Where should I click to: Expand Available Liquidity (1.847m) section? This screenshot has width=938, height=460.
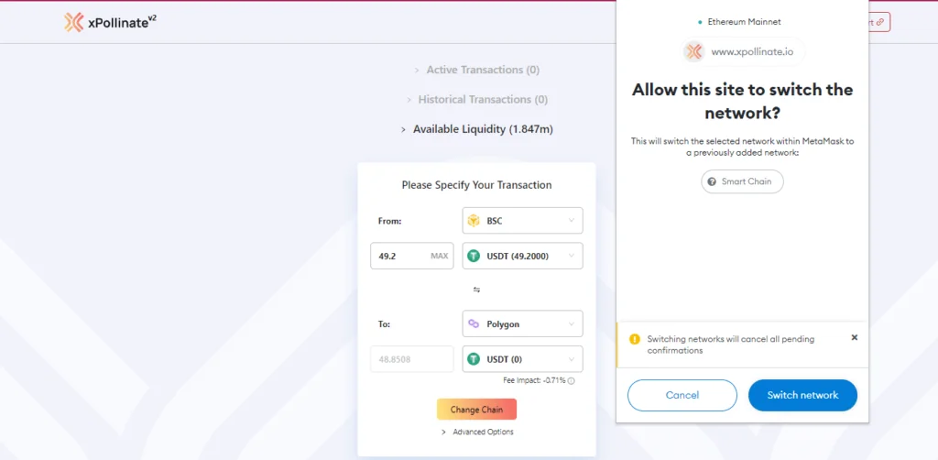click(476, 129)
